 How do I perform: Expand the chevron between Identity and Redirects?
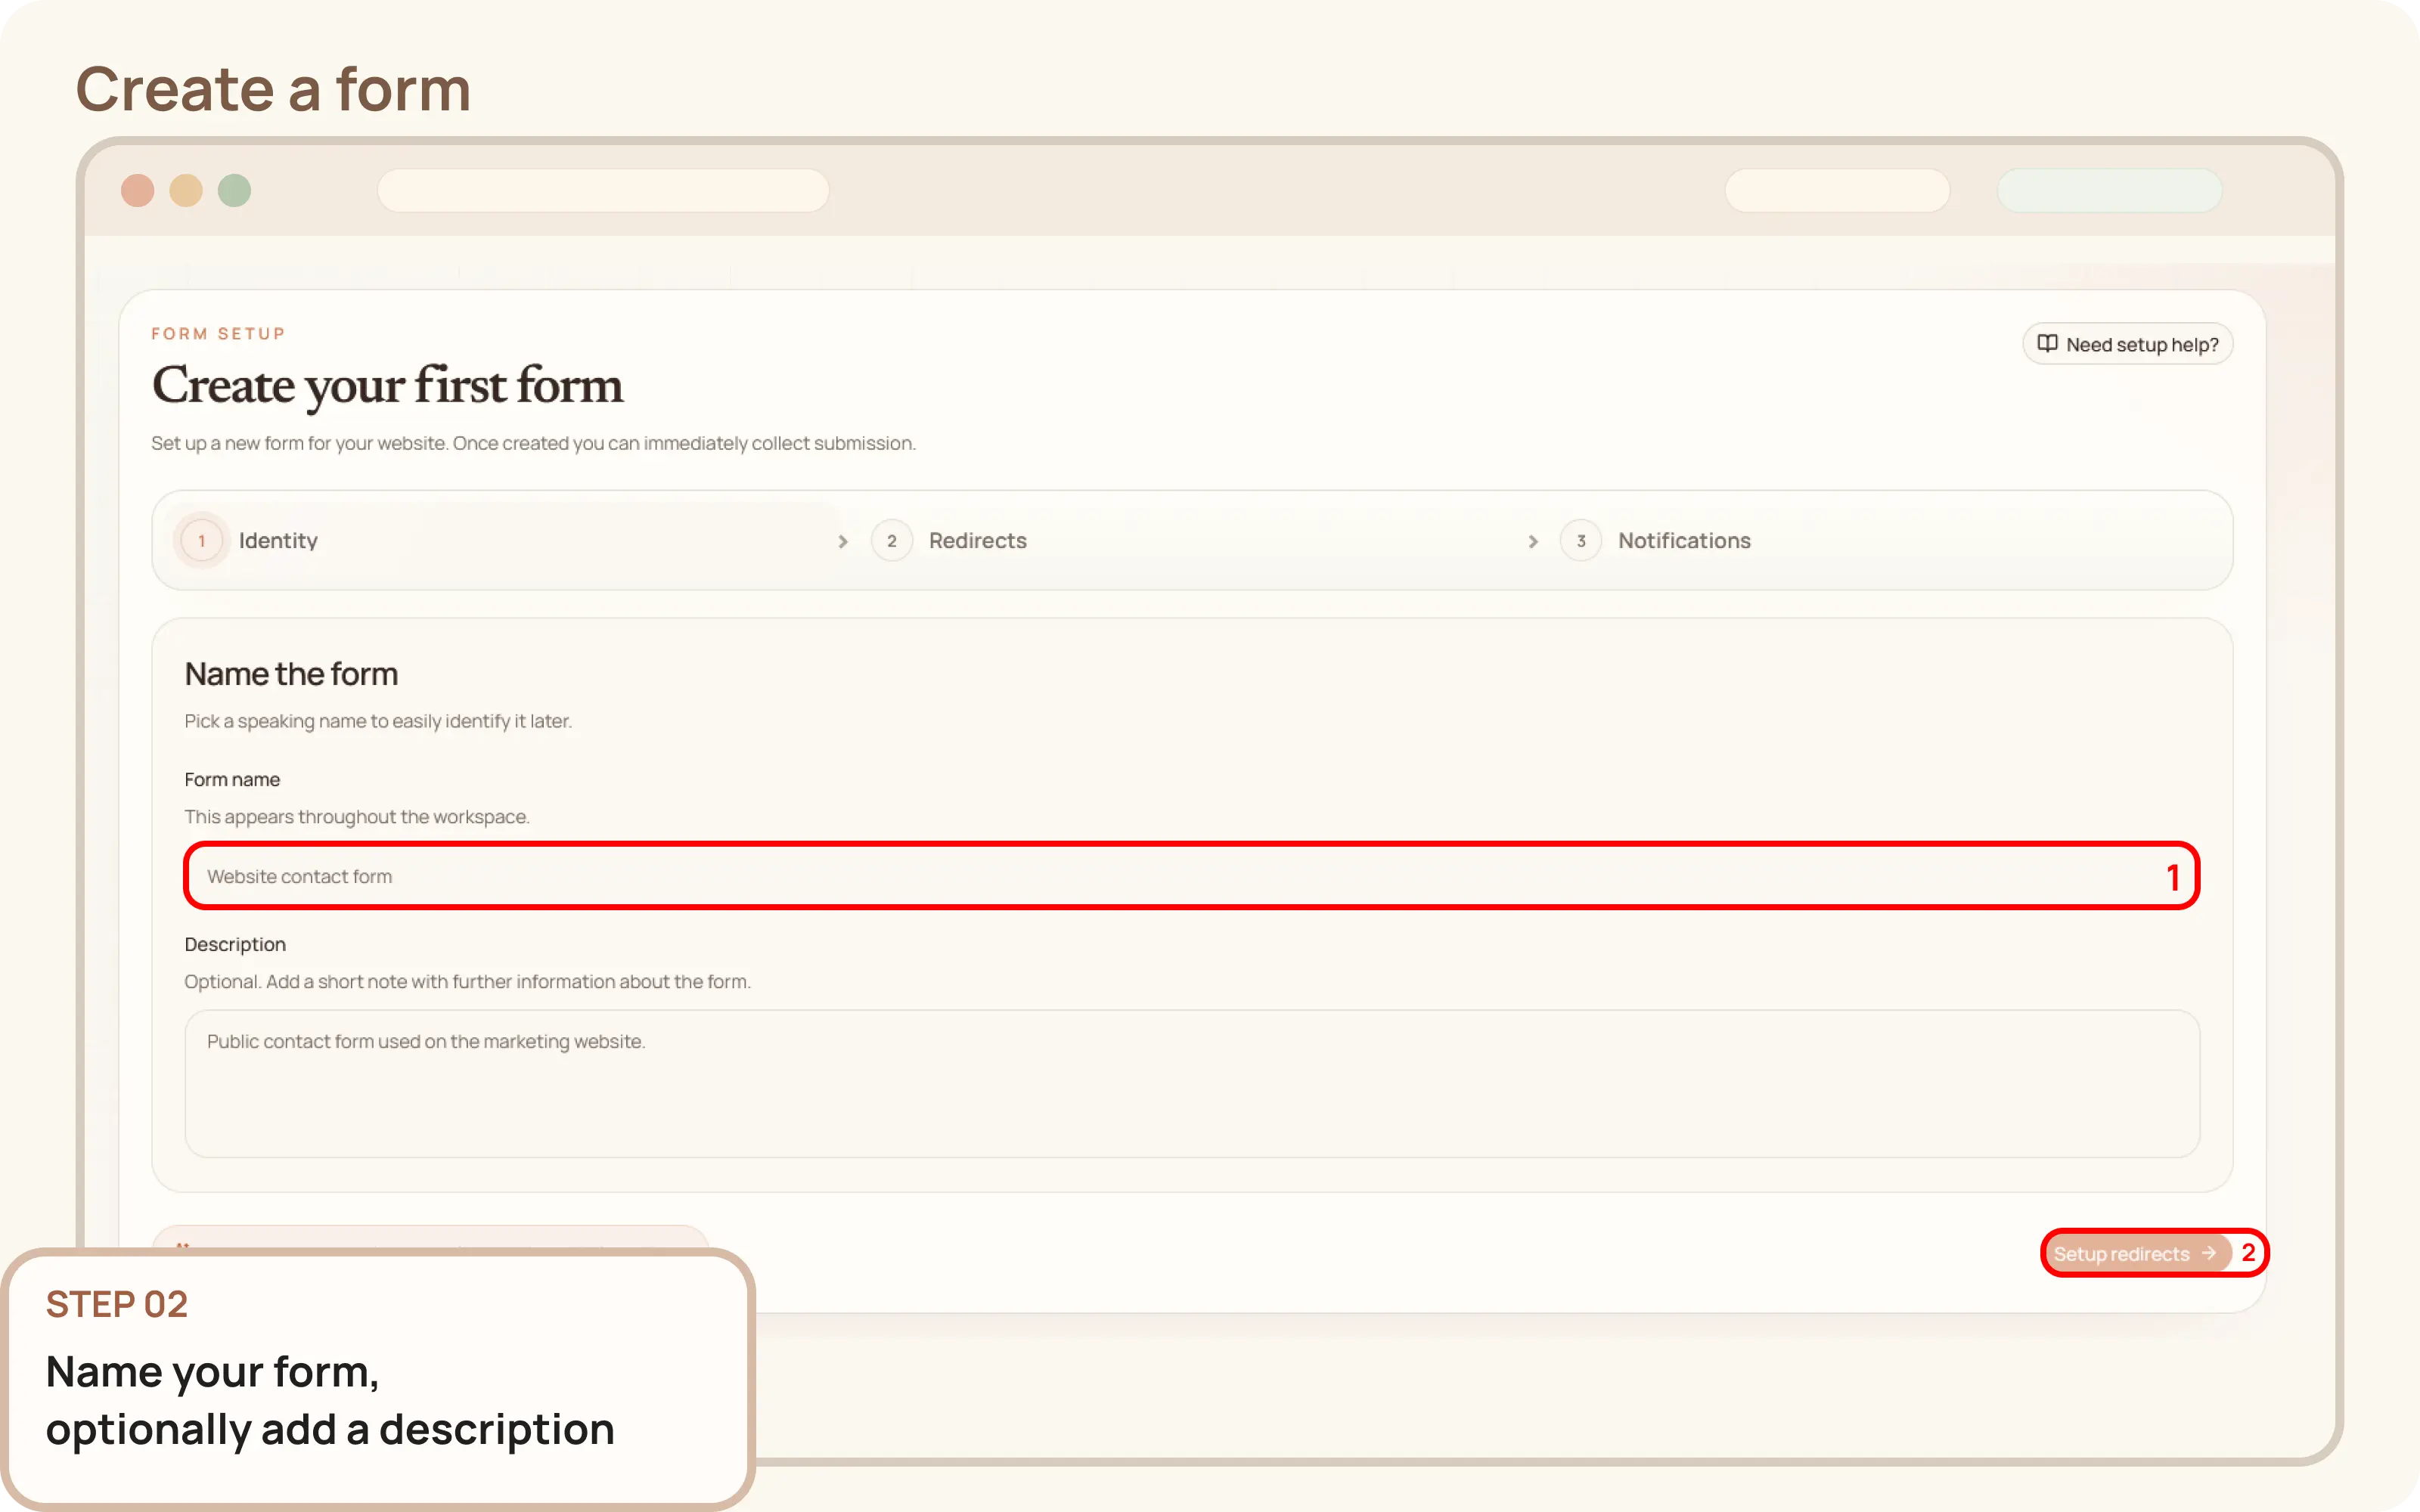click(x=843, y=541)
